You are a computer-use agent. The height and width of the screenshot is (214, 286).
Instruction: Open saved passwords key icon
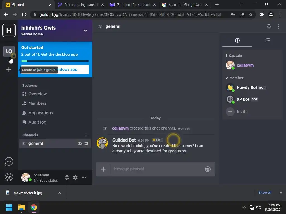(x=233, y=14)
